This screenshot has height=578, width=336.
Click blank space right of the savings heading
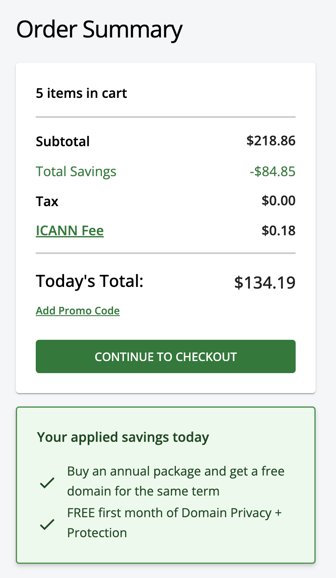click(262, 437)
